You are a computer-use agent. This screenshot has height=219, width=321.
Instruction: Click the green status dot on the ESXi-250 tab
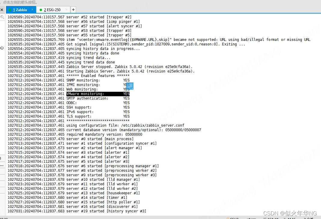41,10
